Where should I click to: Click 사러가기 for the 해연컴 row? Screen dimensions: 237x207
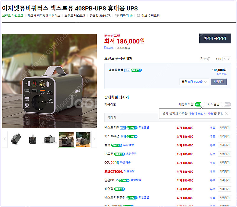tap(225, 189)
